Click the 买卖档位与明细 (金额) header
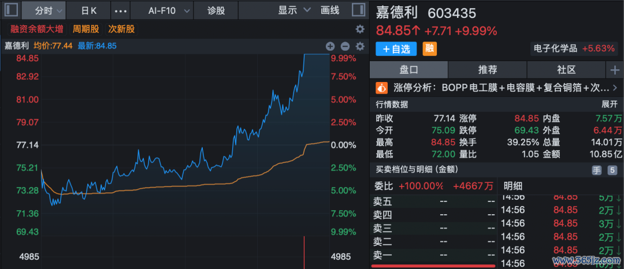 (417, 170)
